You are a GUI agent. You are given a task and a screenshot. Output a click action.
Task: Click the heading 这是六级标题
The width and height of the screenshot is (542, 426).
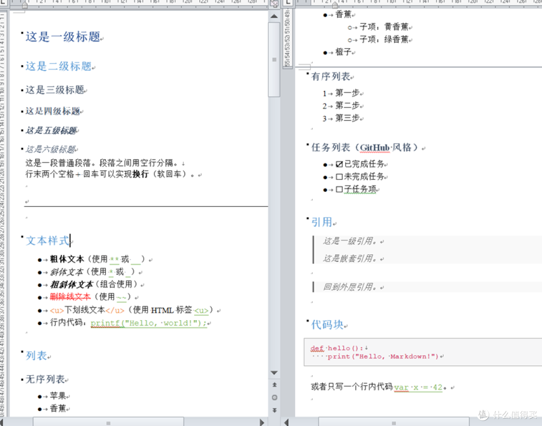51,149
